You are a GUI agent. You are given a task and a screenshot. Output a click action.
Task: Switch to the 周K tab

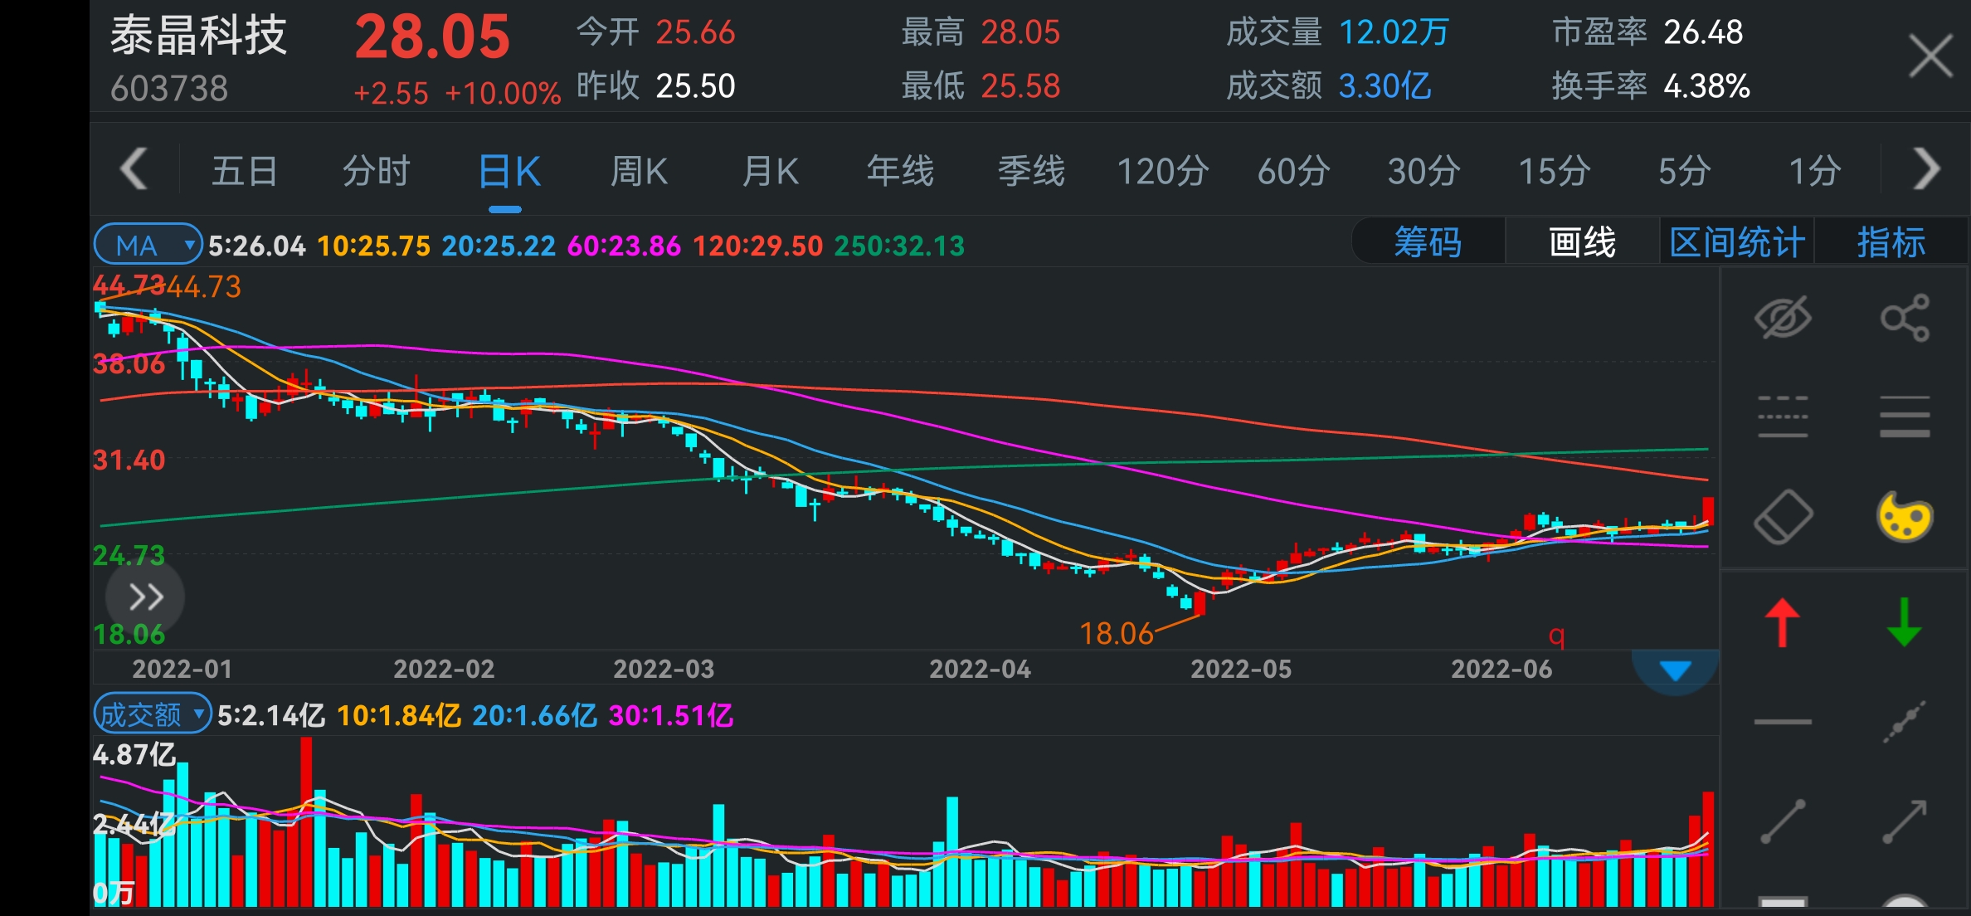pyautogui.click(x=639, y=172)
